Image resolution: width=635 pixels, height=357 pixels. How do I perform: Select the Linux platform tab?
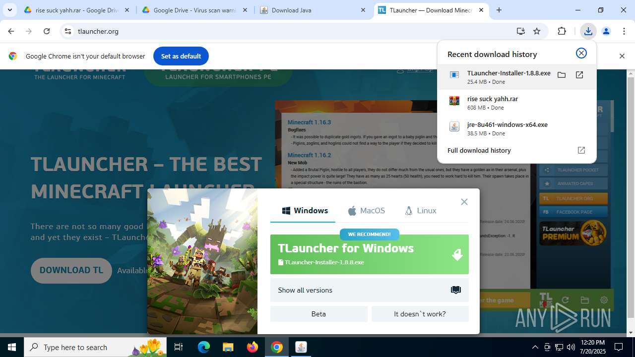point(421,210)
